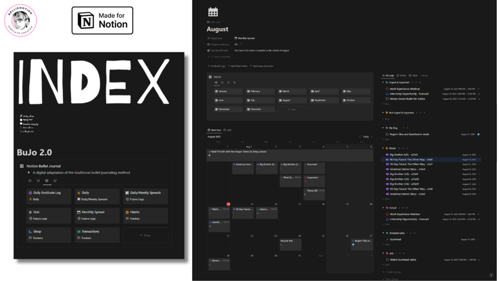Click the Made for Notion badge
This screenshot has width=500, height=281.
click(102, 20)
